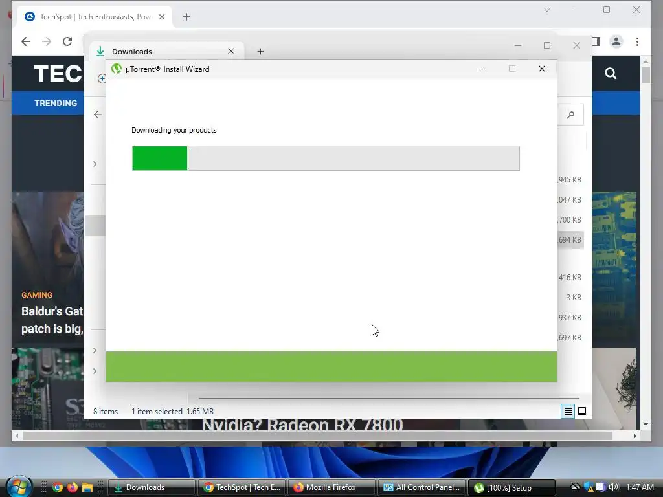This screenshot has width=663, height=497.
Task: Click the Explorer search magnifier box
Action: coord(570,115)
